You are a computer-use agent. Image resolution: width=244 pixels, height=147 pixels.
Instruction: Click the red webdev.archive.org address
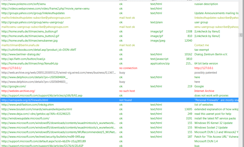click(x=18, y=91)
